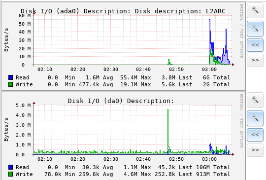
Task: Click the '60 M' axis label on ada0 graph
Action: (25, 16)
